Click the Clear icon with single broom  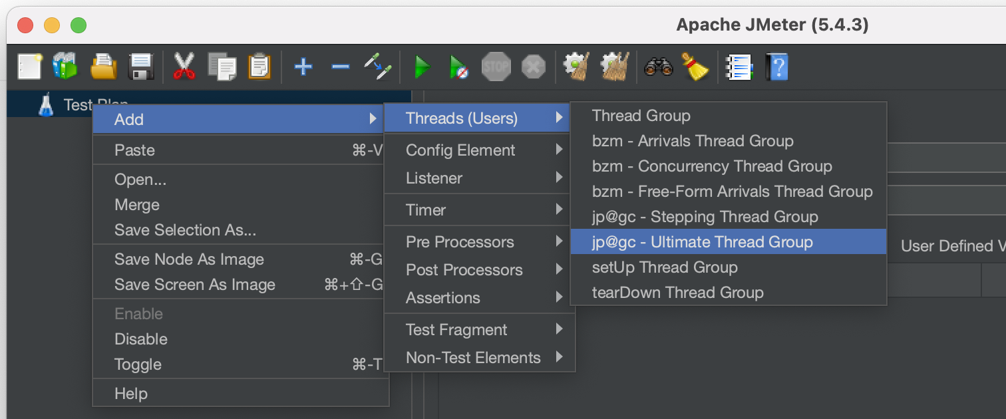(x=576, y=67)
